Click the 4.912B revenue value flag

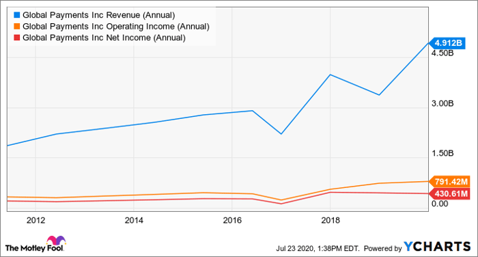click(447, 43)
